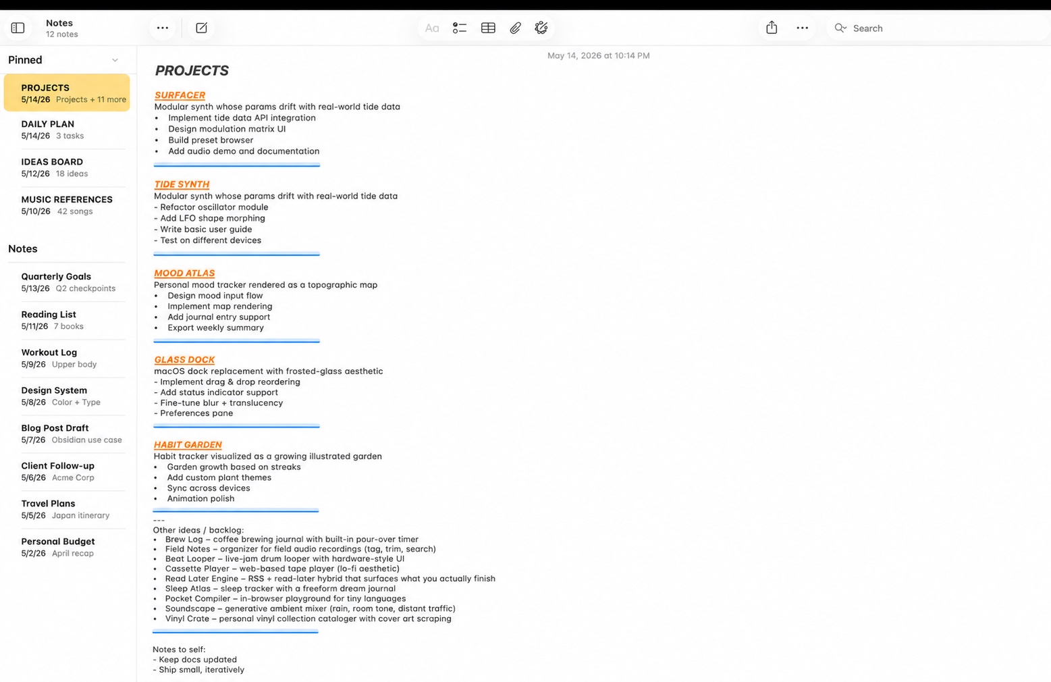
Task: Click 'Refactor oscillator module' line
Action: pos(211,207)
